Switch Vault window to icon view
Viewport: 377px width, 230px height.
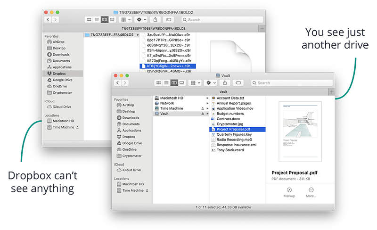point(159,82)
